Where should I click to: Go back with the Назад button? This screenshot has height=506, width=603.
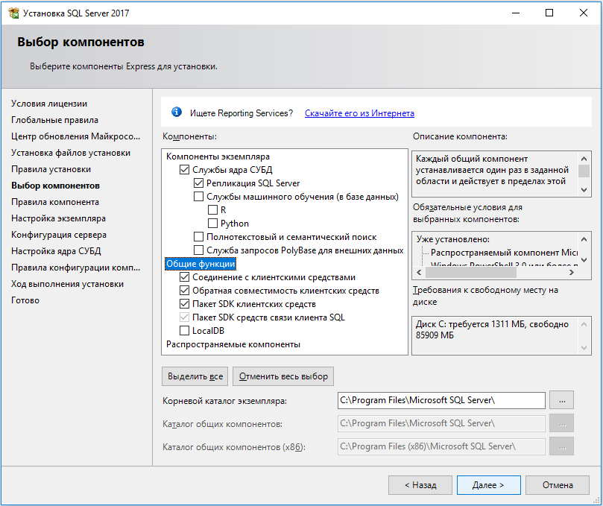[420, 485]
